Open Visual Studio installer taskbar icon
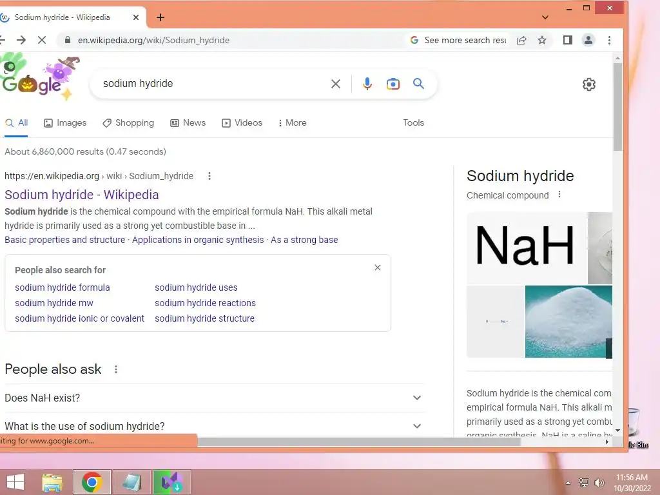The width and height of the screenshot is (660, 495). pyautogui.click(x=171, y=482)
